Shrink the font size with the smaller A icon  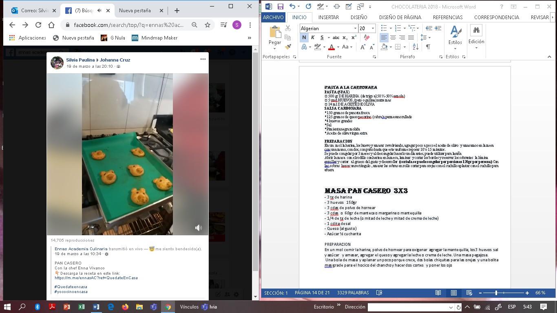coord(372,47)
